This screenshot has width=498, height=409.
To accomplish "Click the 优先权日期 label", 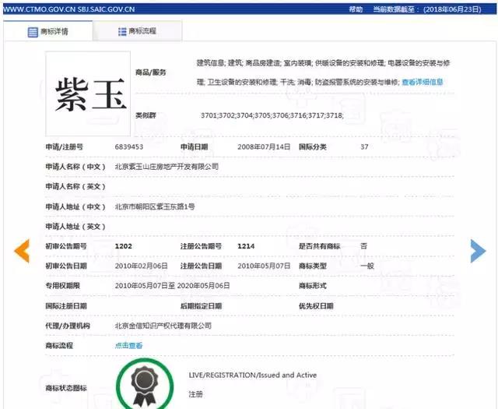I will click(316, 306).
